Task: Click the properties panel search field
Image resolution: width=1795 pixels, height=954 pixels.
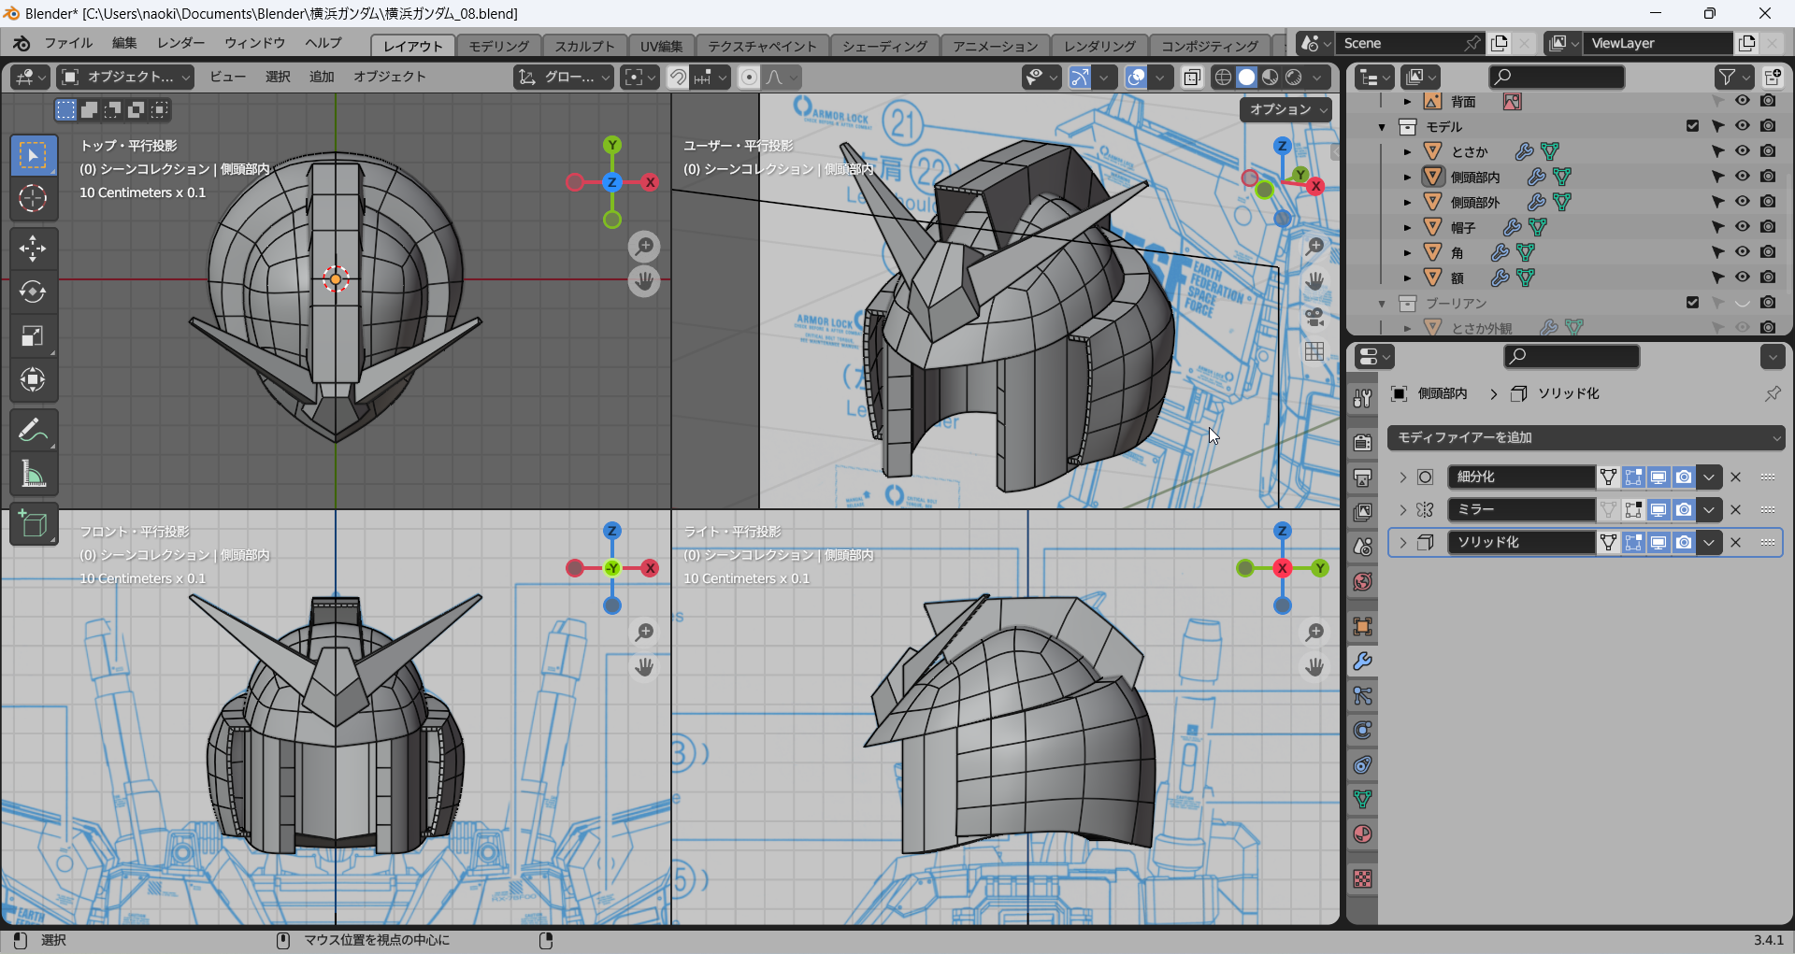Action: click(1571, 356)
